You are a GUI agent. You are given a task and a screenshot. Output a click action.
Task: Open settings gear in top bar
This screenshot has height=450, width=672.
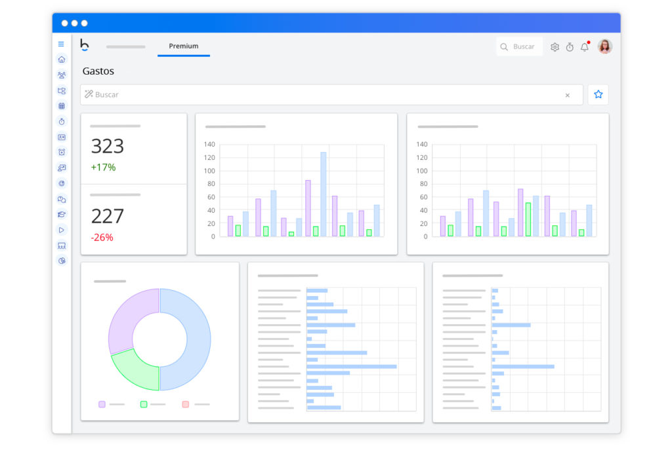coord(555,47)
